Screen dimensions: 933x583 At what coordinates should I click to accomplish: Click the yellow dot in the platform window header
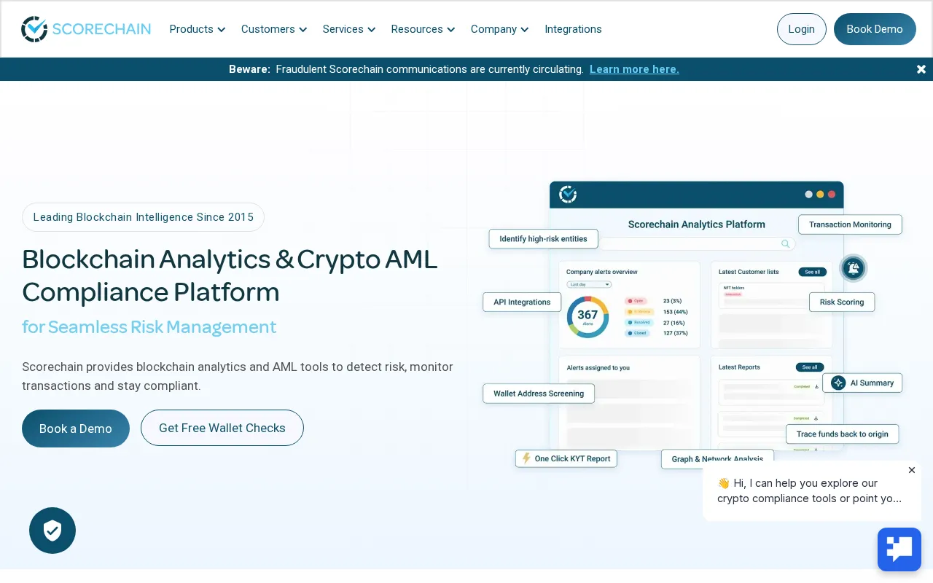pos(820,195)
